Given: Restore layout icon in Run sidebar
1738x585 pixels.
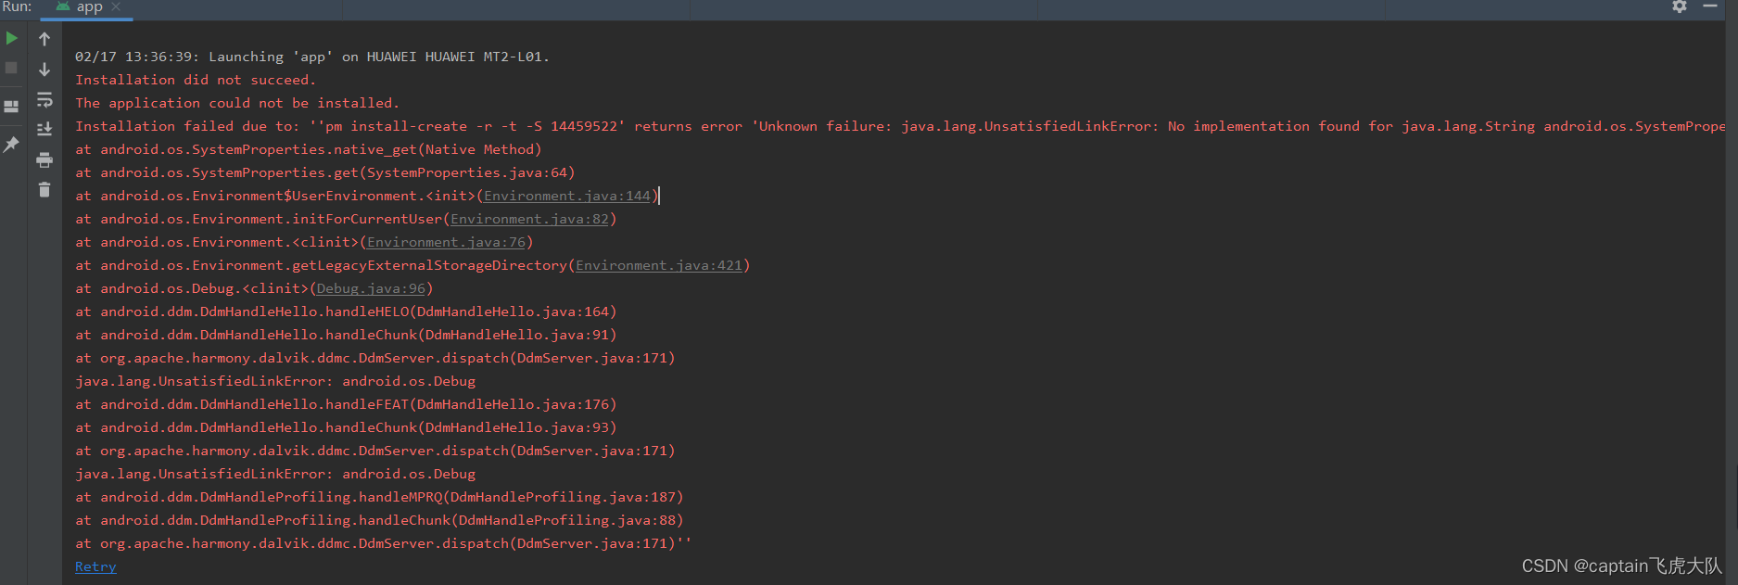Looking at the screenshot, I should [11, 107].
